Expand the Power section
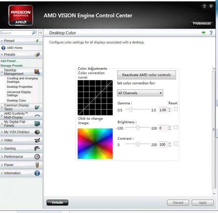This screenshot has height=213, width=218. [x=2, y=165]
